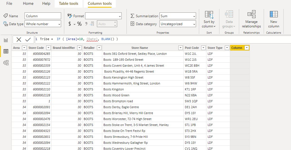Cancel formula with the X icon
Viewport: 291px width, 150px height.
coord(19,40)
